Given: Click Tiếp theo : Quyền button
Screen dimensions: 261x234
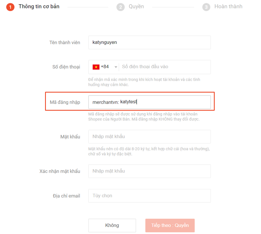Looking at the screenshot, I should pos(170,225).
